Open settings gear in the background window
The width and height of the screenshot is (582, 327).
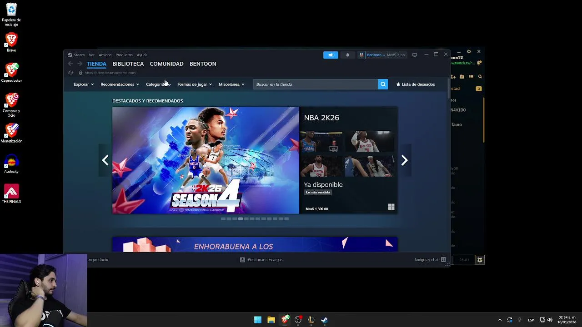pos(469,52)
